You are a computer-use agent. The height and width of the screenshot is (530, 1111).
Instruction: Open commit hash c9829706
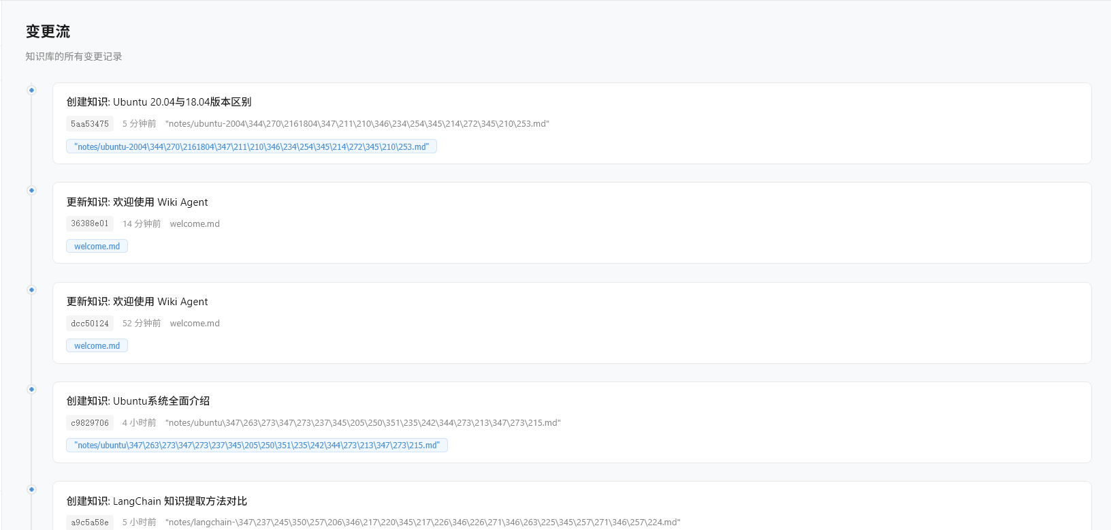tap(90, 423)
